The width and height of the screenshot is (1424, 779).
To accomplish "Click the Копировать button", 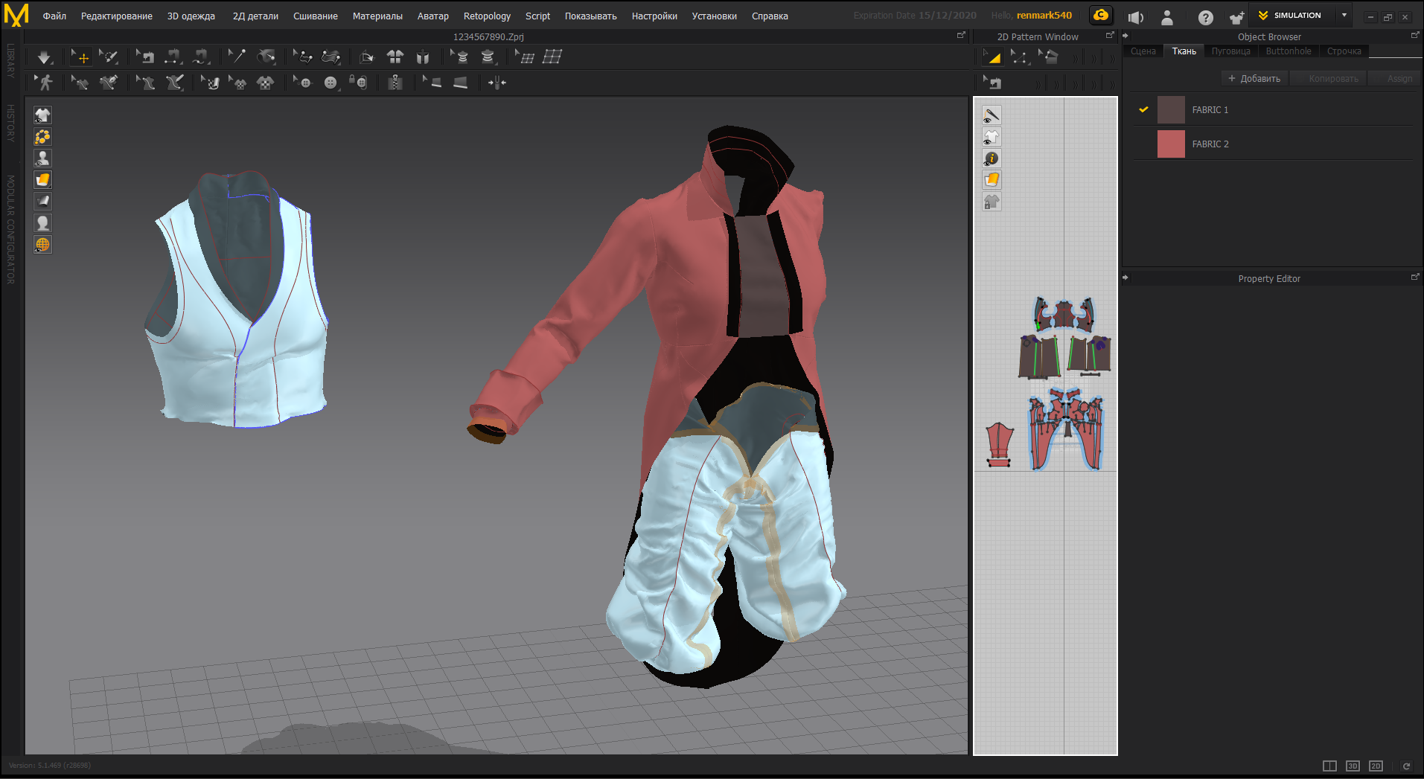I will [x=1329, y=78].
